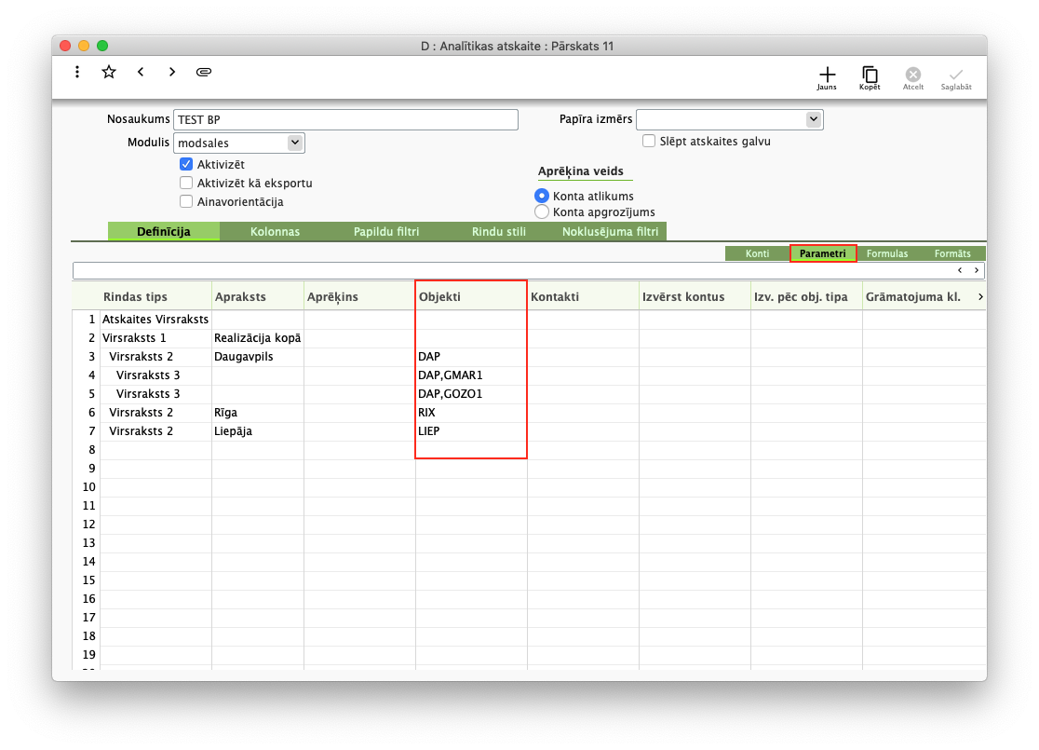The image size is (1039, 750).
Task: Cancel changes with the Atcelt icon
Action: [x=913, y=78]
